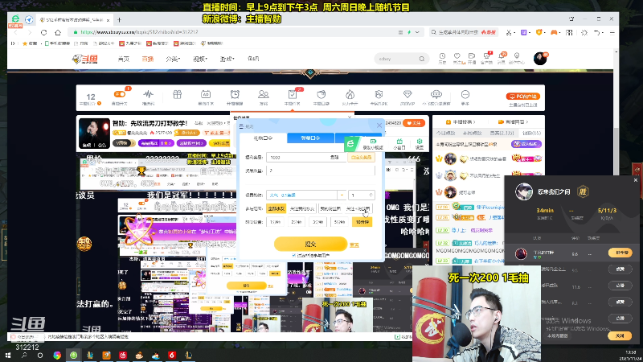Open the two-person fans tool in streamer toolbar
Image resolution: width=643 pixels, height=362 pixels.
point(264,95)
